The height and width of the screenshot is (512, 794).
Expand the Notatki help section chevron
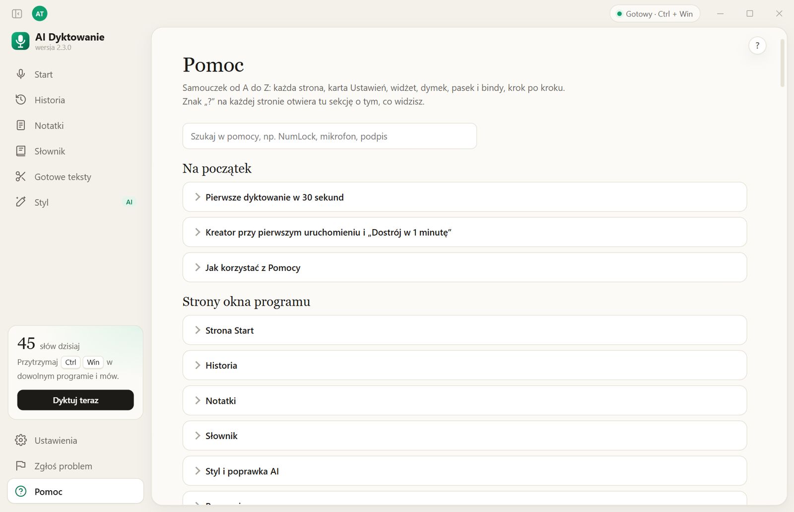[198, 400]
